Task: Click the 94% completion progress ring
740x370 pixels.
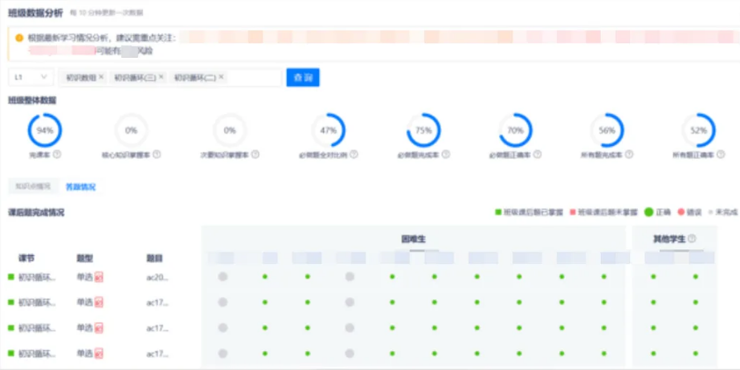Action: pyautogui.click(x=45, y=130)
